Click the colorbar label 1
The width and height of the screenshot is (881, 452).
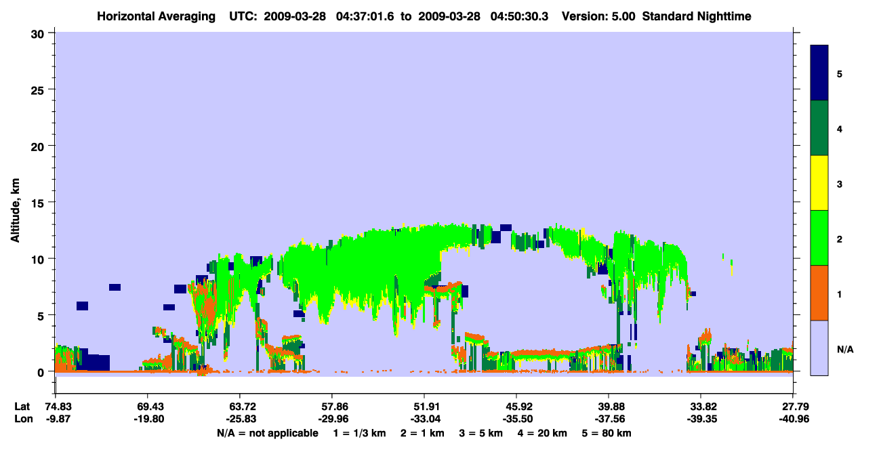click(840, 293)
